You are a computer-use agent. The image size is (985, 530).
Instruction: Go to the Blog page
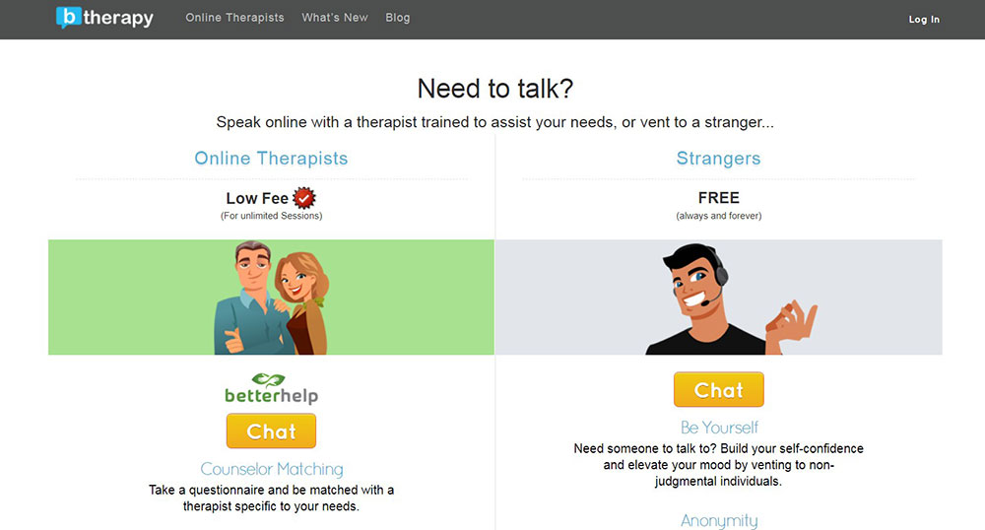[398, 18]
